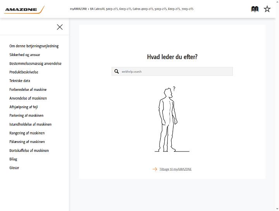Click the thinking man illustration

click(172, 119)
